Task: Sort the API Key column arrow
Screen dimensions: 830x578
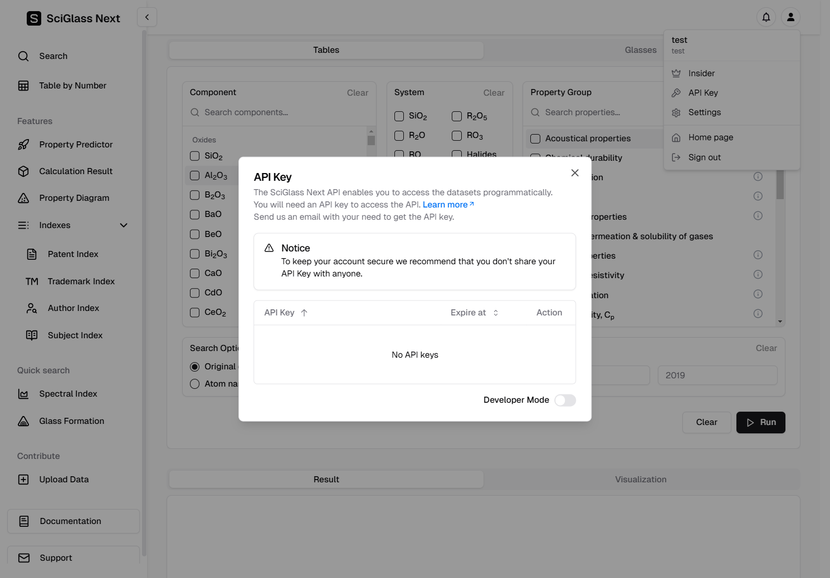Action: [x=304, y=313]
